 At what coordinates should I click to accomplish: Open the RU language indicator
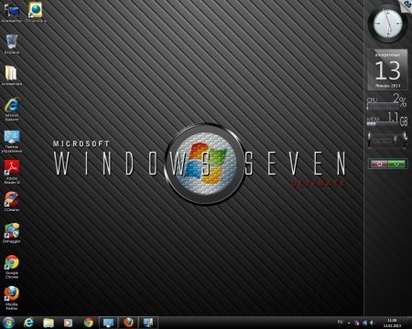click(x=341, y=322)
